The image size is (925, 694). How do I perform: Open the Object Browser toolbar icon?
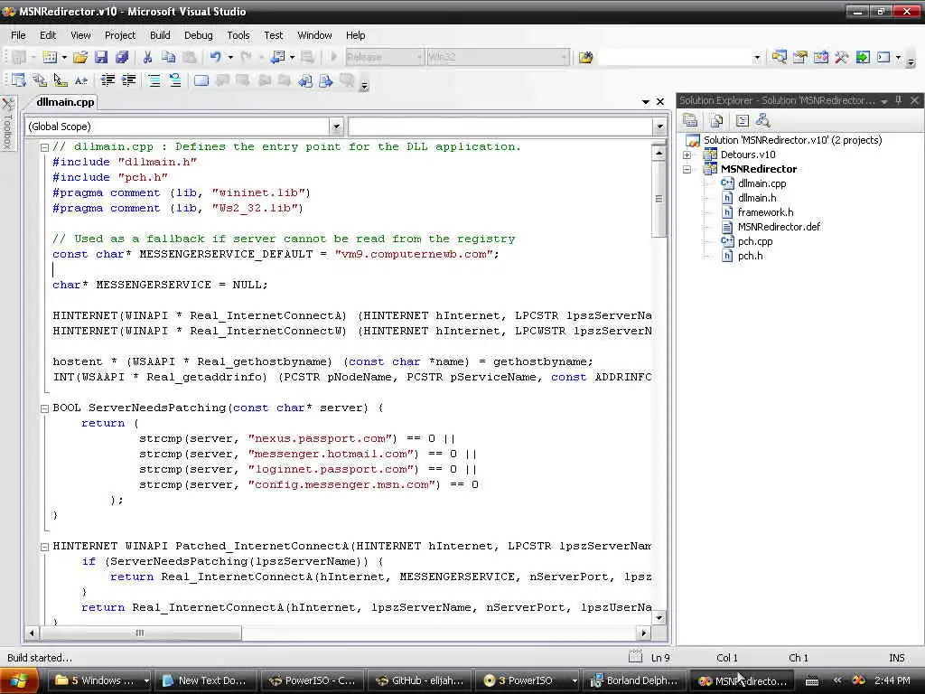820,57
